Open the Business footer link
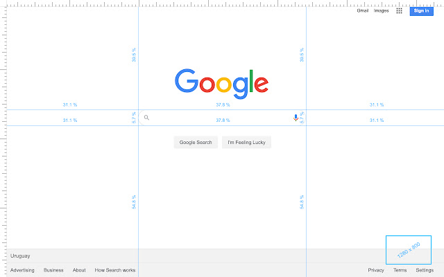The height and width of the screenshot is (277, 444). pos(53,270)
